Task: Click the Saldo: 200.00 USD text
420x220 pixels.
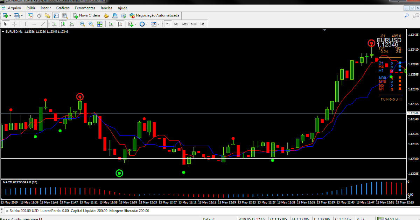Action: pos(24,211)
